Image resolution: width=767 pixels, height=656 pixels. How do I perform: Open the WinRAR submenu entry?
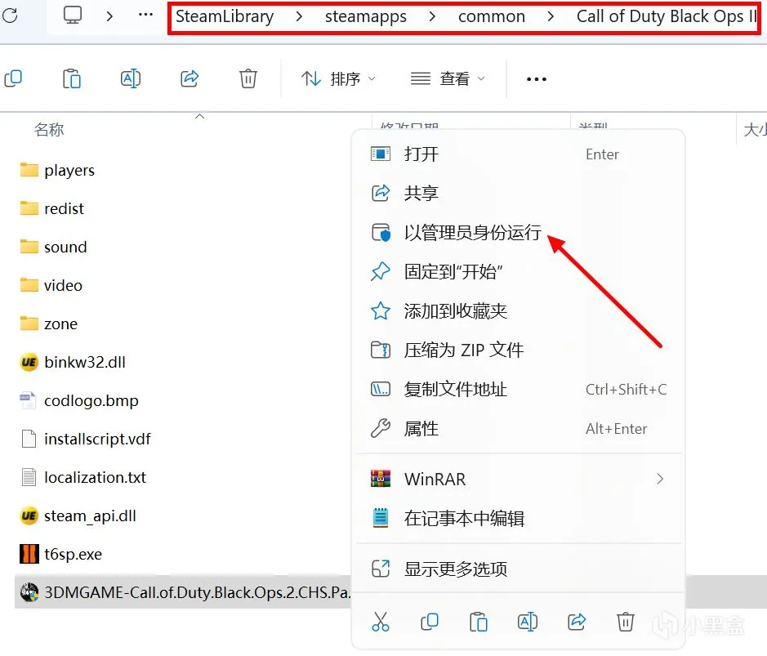519,479
